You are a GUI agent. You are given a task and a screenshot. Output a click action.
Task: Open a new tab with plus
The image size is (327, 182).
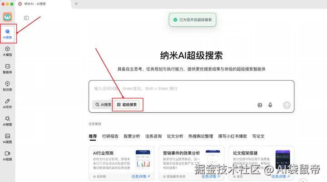coord(76,4)
